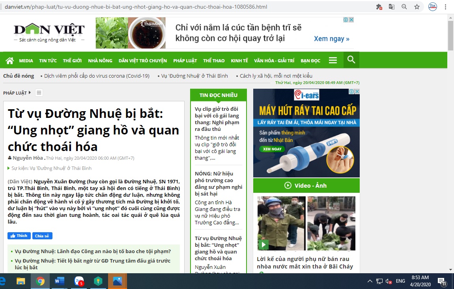This screenshot has height=289, width=454.
Task: Open DÂN VIỆT TRÒ CHUYỆN section
Action: [143, 60]
